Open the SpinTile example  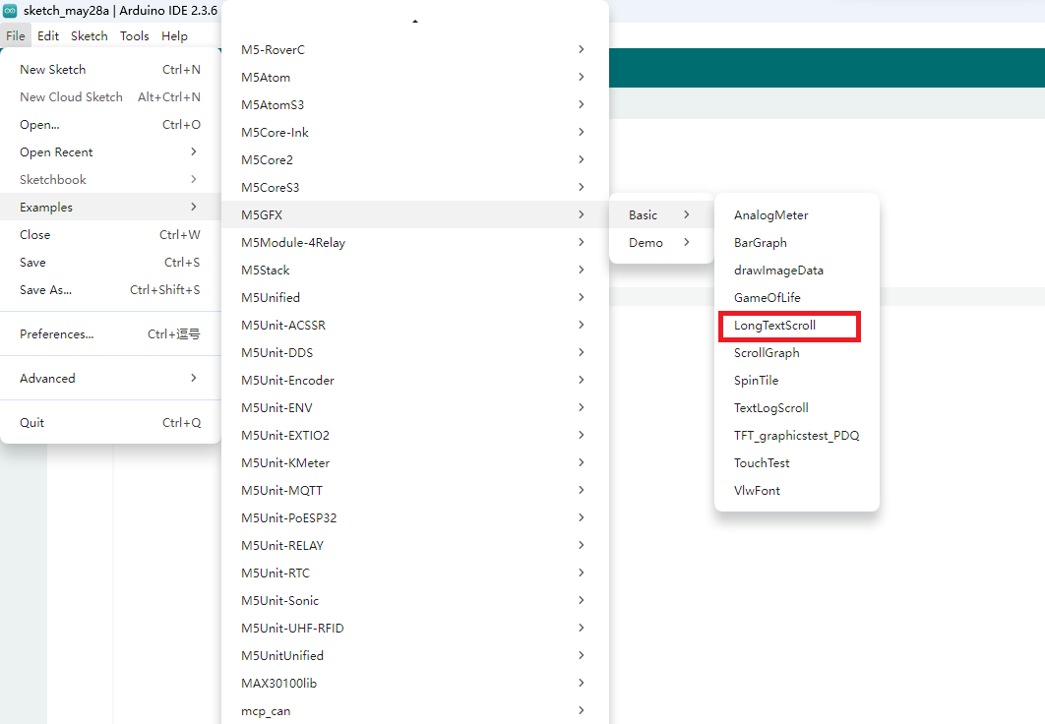(x=796, y=381)
